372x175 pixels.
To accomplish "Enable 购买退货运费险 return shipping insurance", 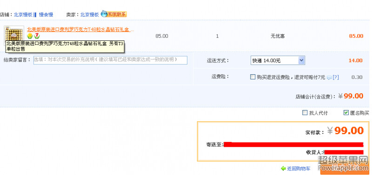I will click(252, 77).
